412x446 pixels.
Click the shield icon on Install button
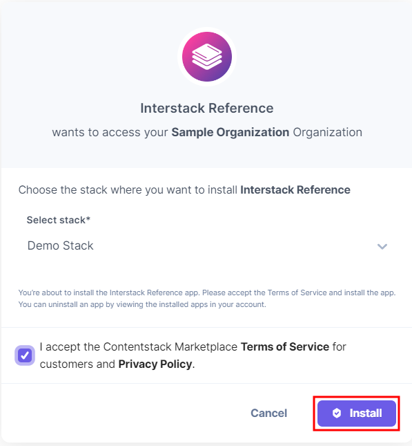point(337,413)
